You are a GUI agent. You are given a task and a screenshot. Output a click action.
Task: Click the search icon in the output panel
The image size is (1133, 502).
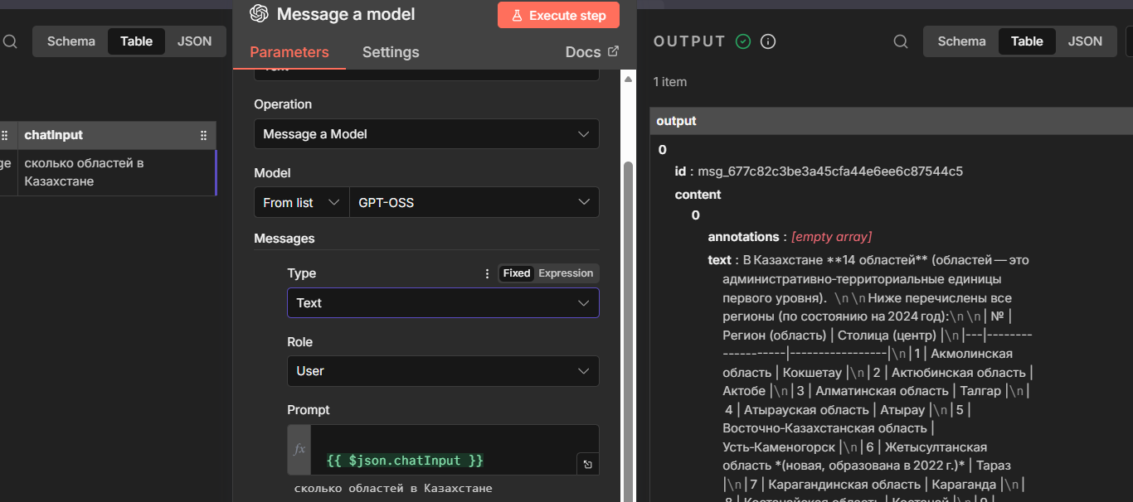tap(901, 41)
